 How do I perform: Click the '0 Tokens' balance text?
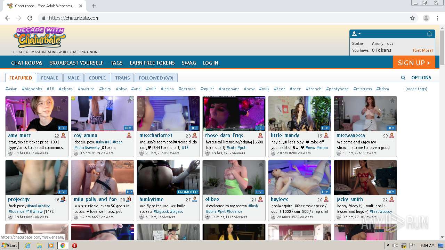381,50
